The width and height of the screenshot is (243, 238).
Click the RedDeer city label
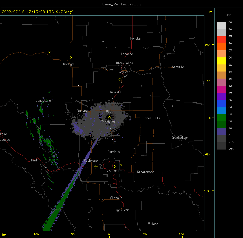click(124, 72)
